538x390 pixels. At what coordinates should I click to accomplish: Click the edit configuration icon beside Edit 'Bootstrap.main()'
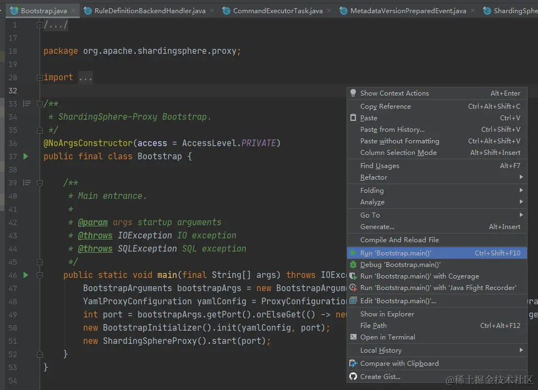[x=353, y=301]
